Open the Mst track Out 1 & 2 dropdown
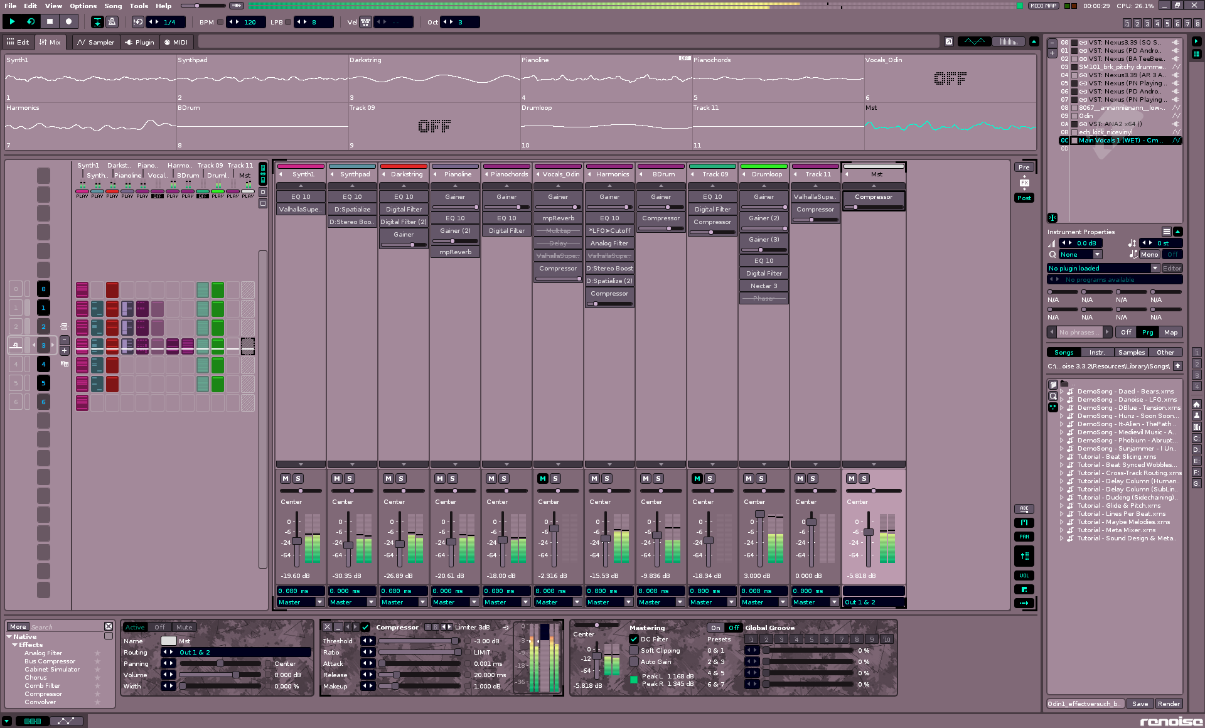 874,602
